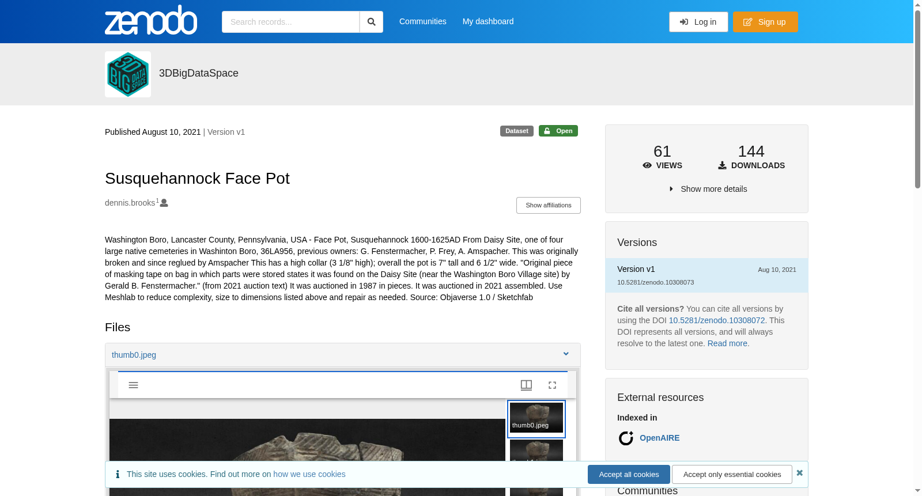The width and height of the screenshot is (922, 496).
Task: Open the 3DBigDataSpace community logo
Action: [x=128, y=74]
